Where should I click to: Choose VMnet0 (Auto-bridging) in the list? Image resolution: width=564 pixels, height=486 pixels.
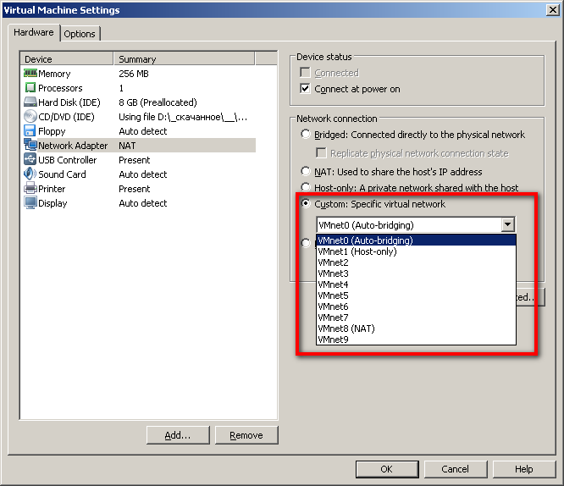416,240
